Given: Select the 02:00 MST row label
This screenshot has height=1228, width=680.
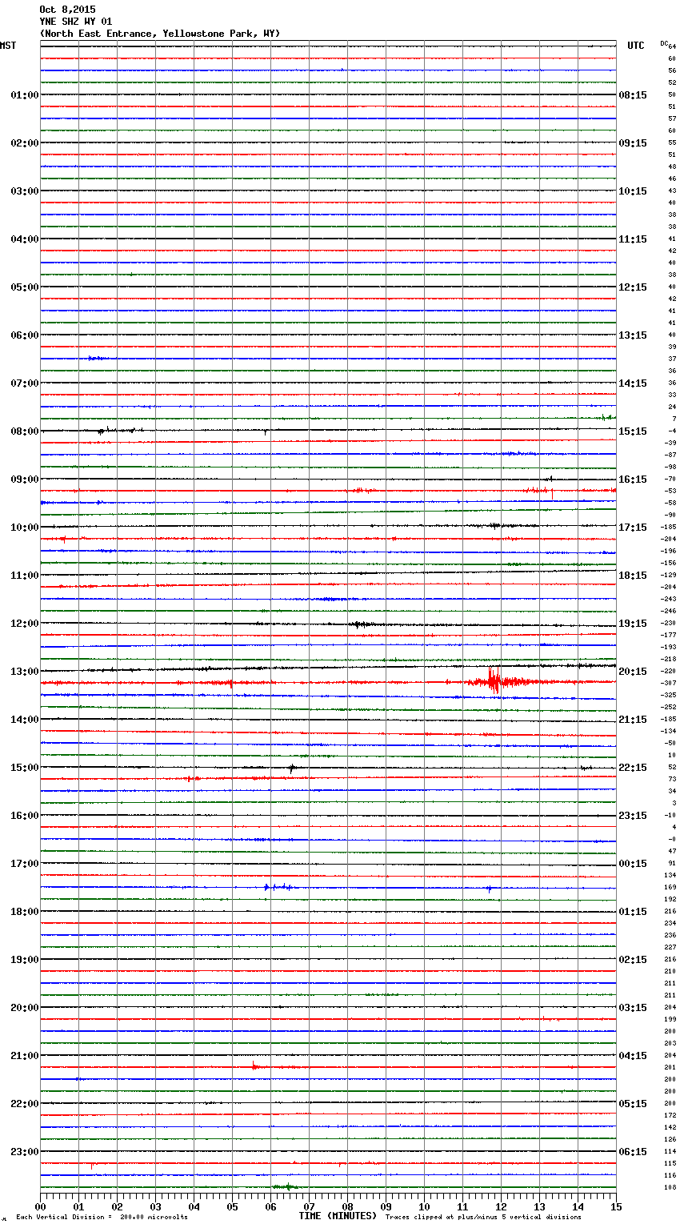Looking at the screenshot, I should [25, 143].
